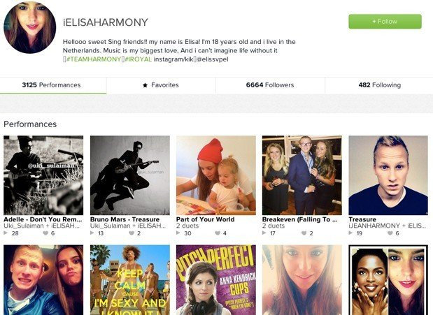Open the 3125 Performances tab
433x315 pixels.
53,85
